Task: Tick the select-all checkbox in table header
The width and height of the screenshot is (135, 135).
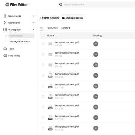Action: pos(43,36)
